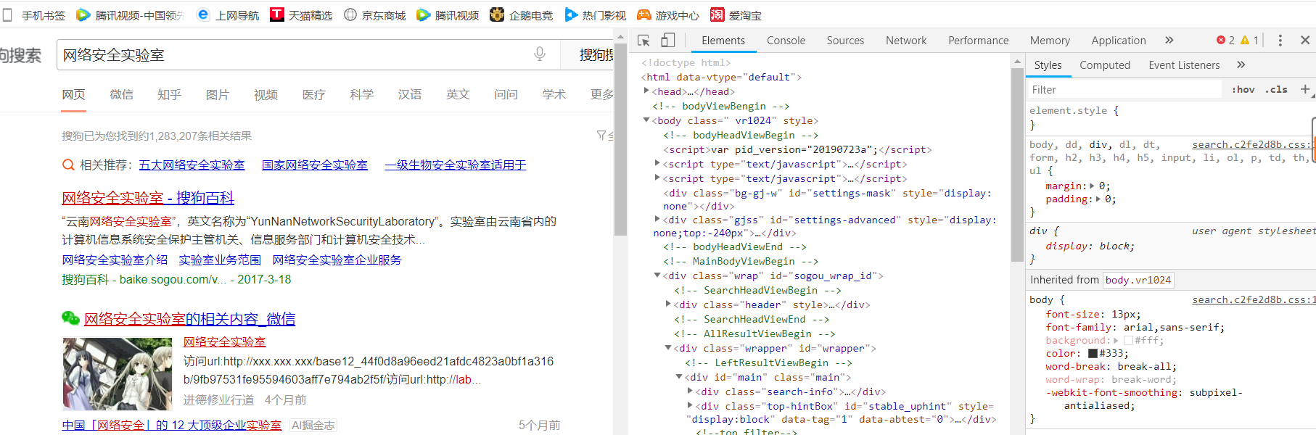Screen dimensions: 1316x435
Task: Click the orange search icon beside 相关推荐
Action: coord(68,165)
